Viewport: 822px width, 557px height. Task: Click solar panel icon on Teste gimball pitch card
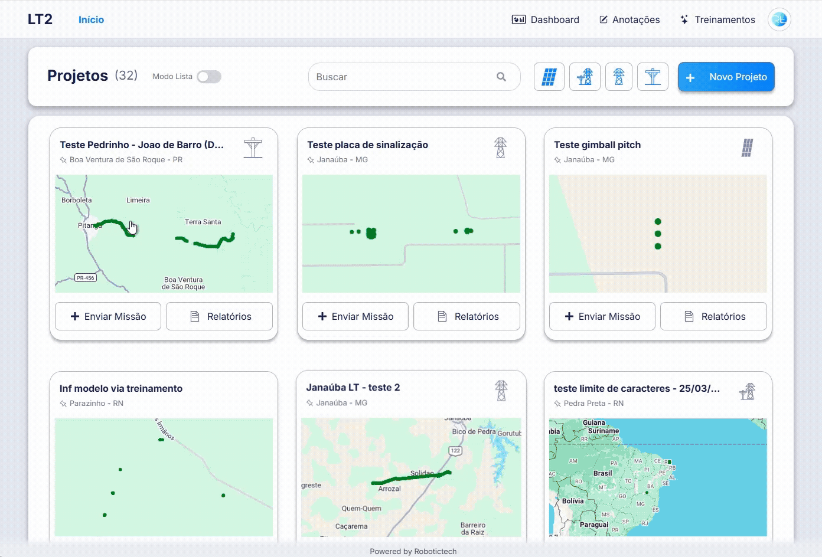click(747, 148)
